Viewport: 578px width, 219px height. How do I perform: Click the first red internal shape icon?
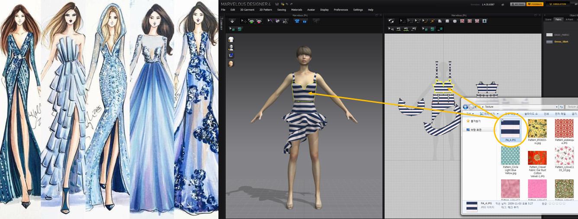[462, 21]
